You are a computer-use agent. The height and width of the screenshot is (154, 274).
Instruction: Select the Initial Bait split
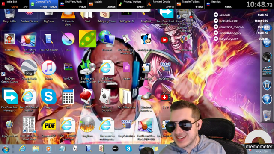[x=15, y=4]
